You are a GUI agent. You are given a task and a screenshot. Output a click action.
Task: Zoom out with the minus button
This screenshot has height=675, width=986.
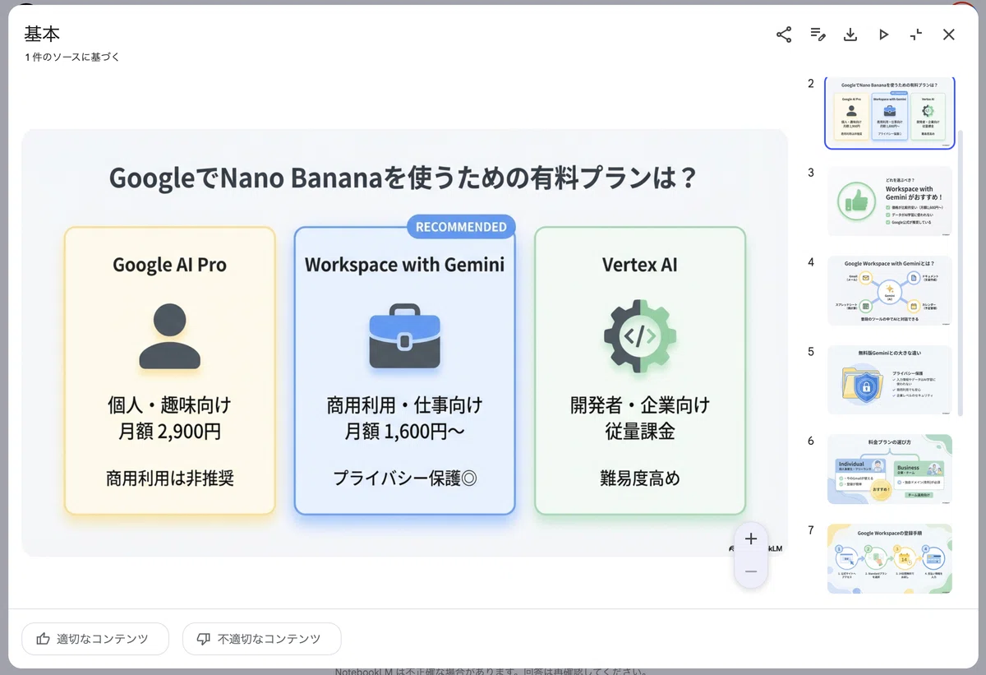[751, 571]
